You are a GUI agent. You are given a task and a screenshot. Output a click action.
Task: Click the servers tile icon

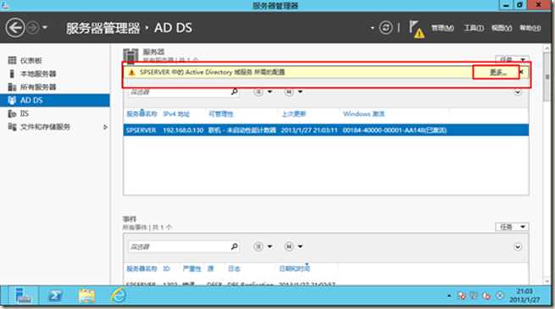[x=130, y=56]
